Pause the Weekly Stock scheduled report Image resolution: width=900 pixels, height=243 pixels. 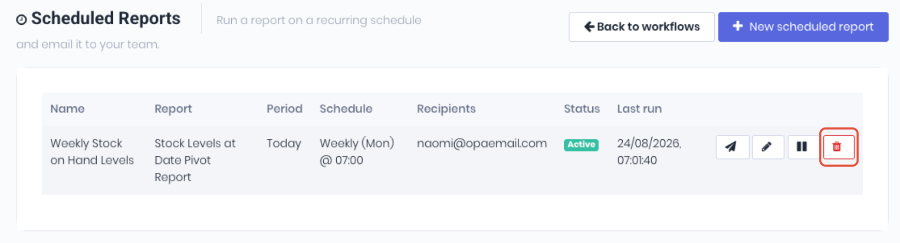click(x=802, y=147)
